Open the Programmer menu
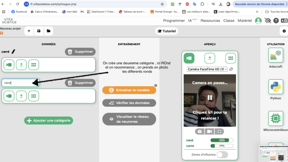The height and width of the screenshot is (162, 288). click(x=174, y=21)
